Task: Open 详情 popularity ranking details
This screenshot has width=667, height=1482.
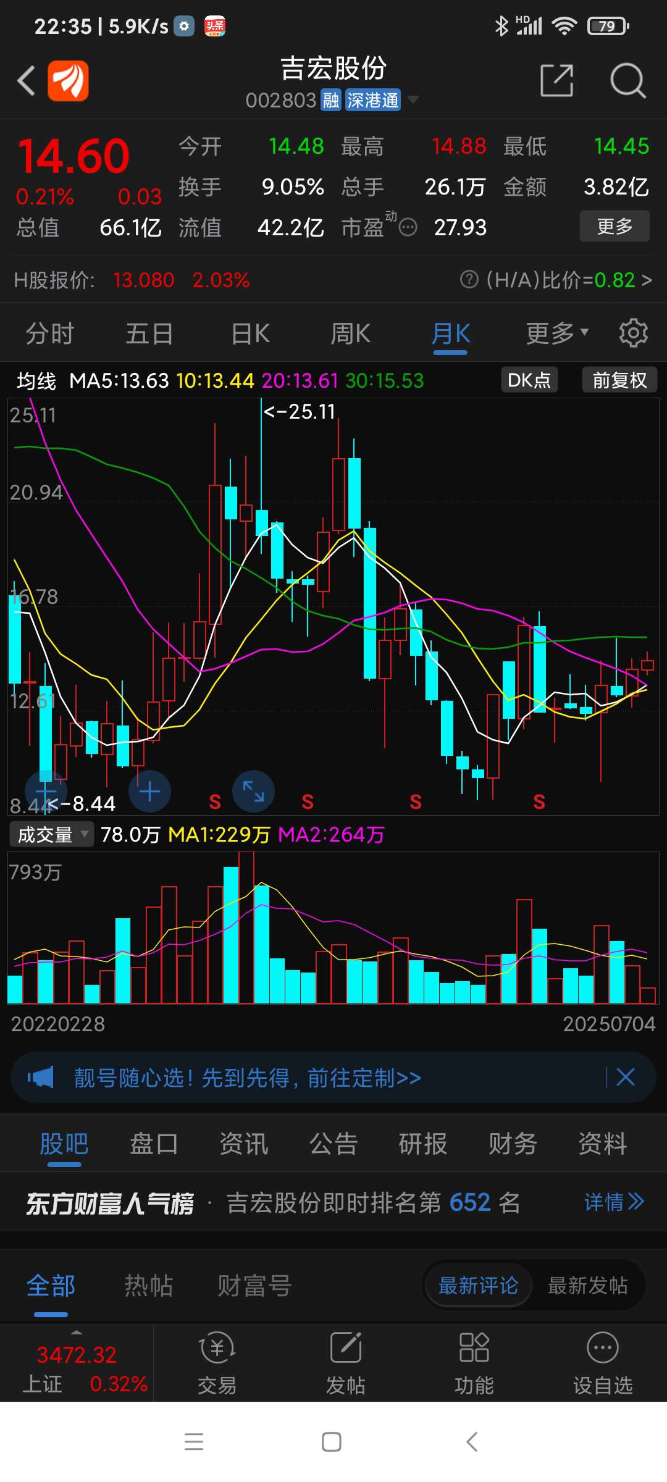Action: (614, 1202)
